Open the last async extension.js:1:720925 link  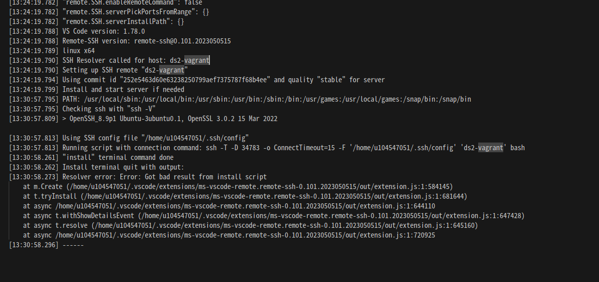(x=245, y=235)
